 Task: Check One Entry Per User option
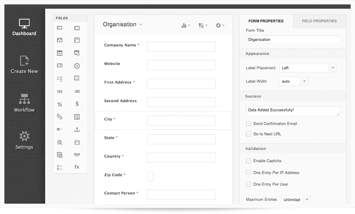(x=249, y=185)
